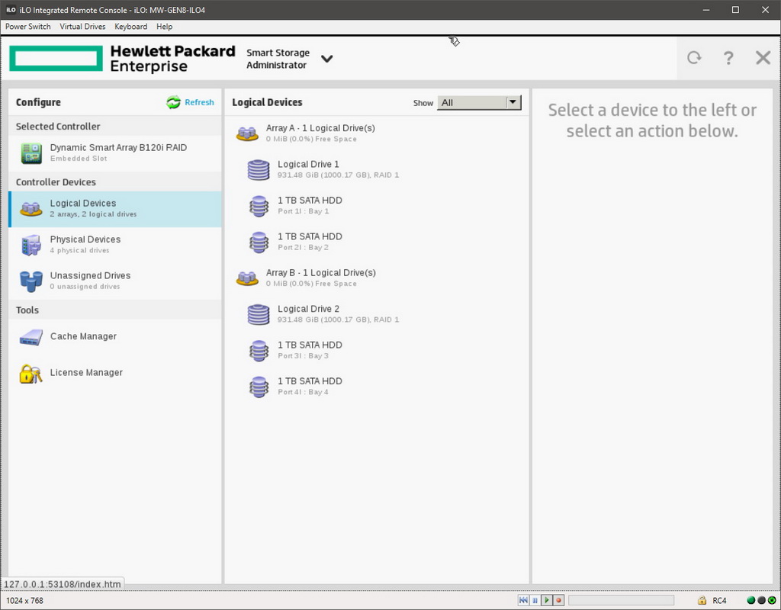Click the 1024 x 768 resolution text
The image size is (781, 610).
click(25, 601)
